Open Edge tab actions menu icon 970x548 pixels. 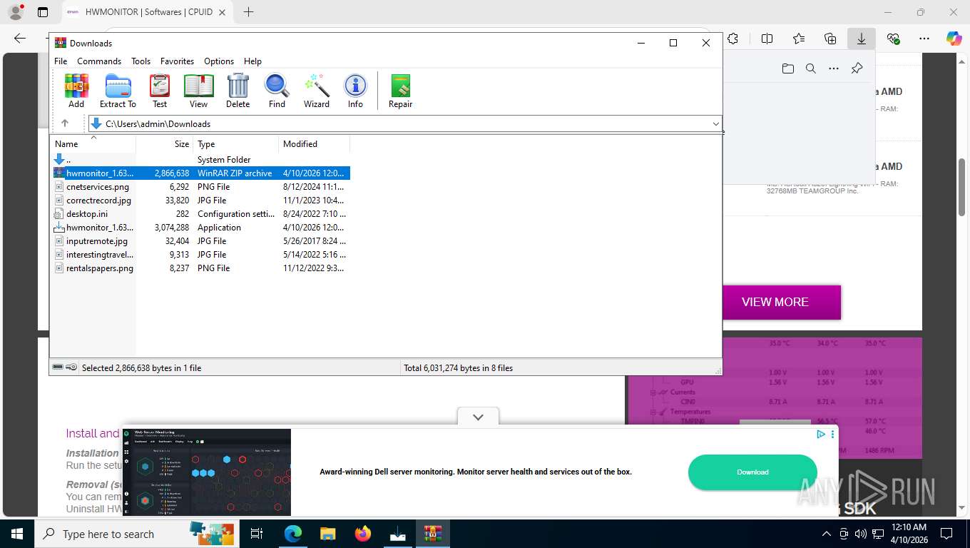coord(43,12)
